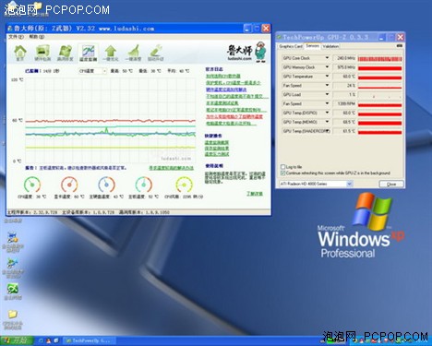Viewport: 432px width, 346px height.
Task: Open the home icon in Ludashi toolbar
Action: click(x=20, y=53)
